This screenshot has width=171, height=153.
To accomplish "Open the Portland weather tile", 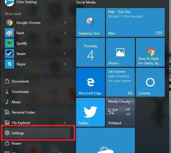I will (x=120, y=112).
